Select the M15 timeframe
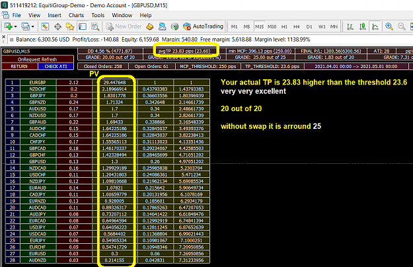 260,26
